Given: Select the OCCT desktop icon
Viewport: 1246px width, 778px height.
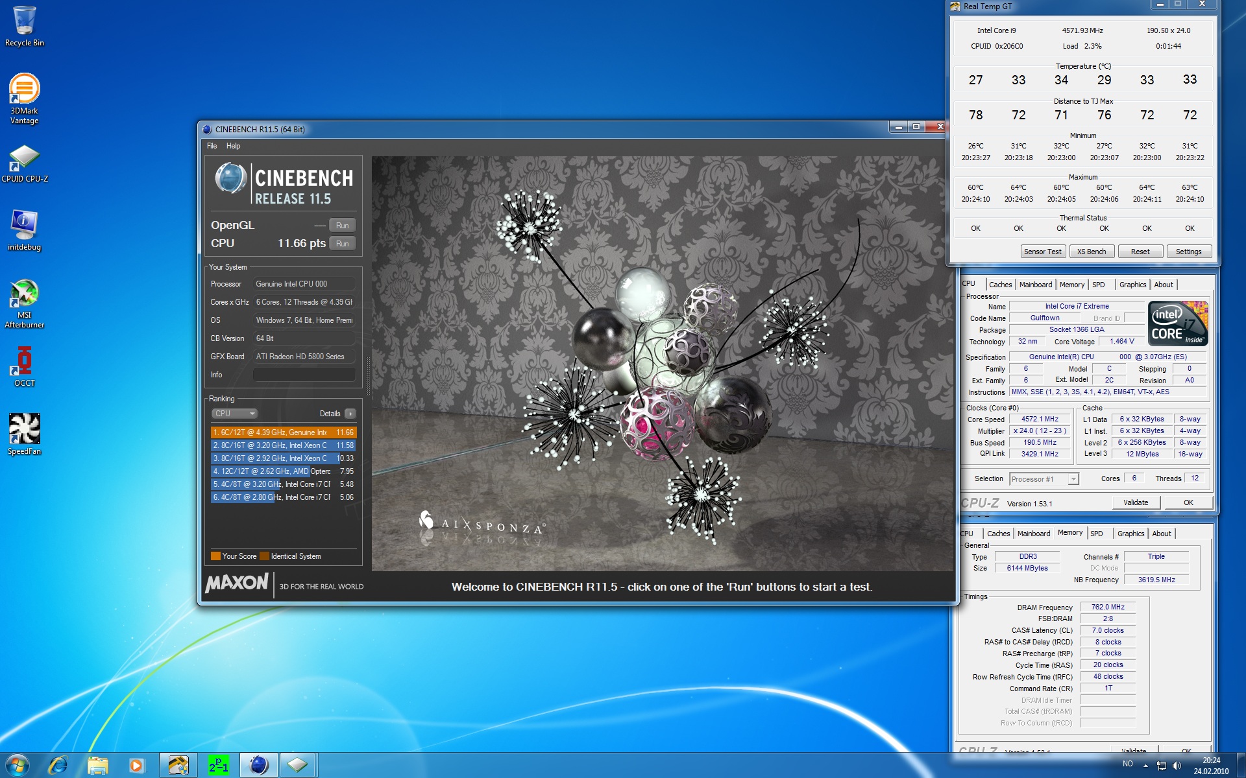Looking at the screenshot, I should tap(24, 366).
